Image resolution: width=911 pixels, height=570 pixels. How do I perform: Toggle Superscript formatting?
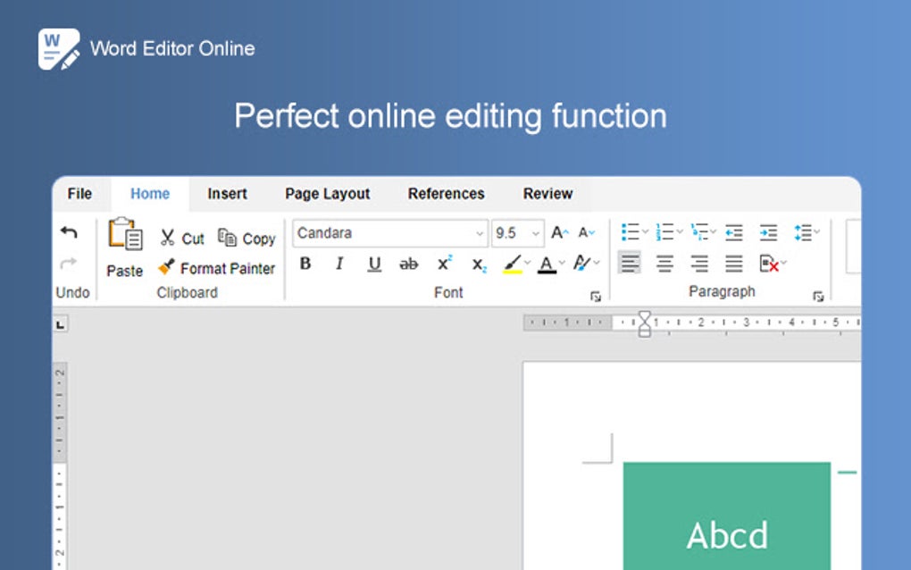click(445, 264)
